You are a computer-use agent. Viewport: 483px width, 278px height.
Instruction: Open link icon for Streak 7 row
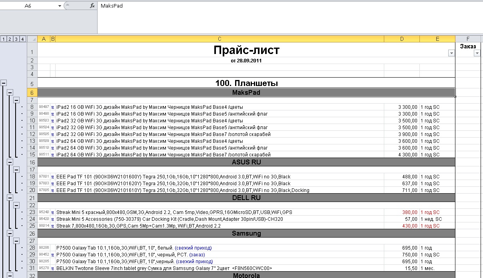coord(53,226)
